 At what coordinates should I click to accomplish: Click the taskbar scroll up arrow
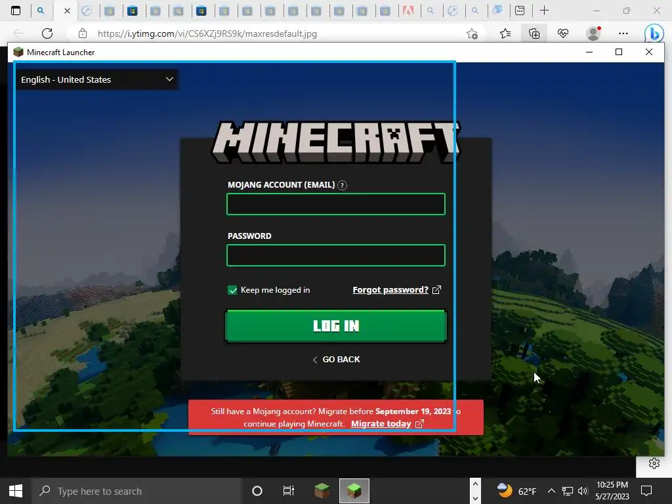click(475, 484)
